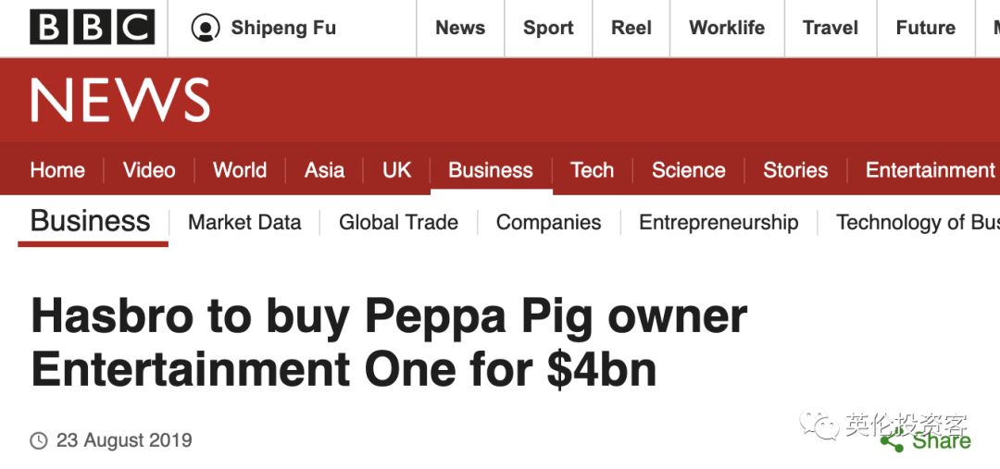The width and height of the screenshot is (1000, 469).
Task: Select the World news tab
Action: pos(240,170)
